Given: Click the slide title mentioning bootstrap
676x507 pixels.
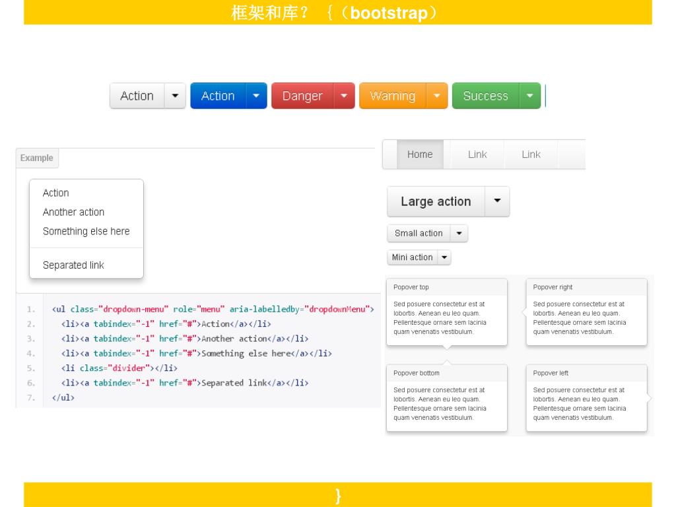Looking at the screenshot, I should tap(335, 13).
